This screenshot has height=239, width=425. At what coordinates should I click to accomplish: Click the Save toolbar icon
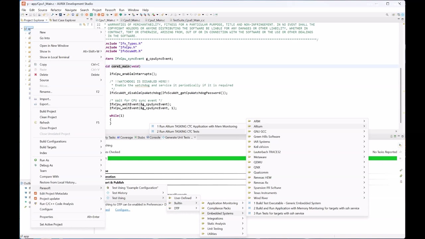click(30, 15)
